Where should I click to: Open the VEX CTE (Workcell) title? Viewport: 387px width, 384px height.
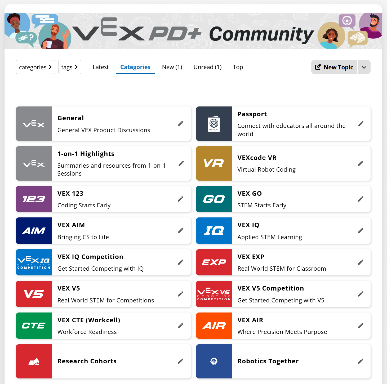coord(89,320)
